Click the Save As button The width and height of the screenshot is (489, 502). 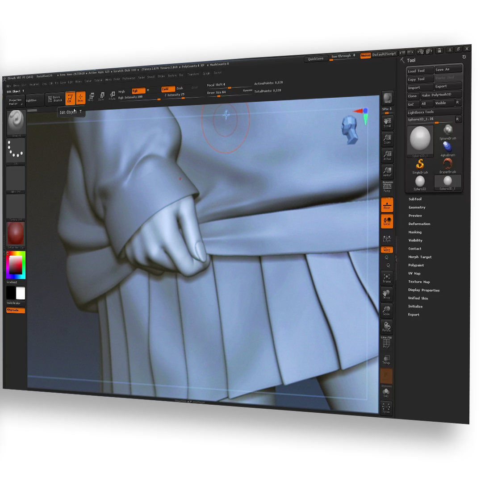(x=448, y=69)
